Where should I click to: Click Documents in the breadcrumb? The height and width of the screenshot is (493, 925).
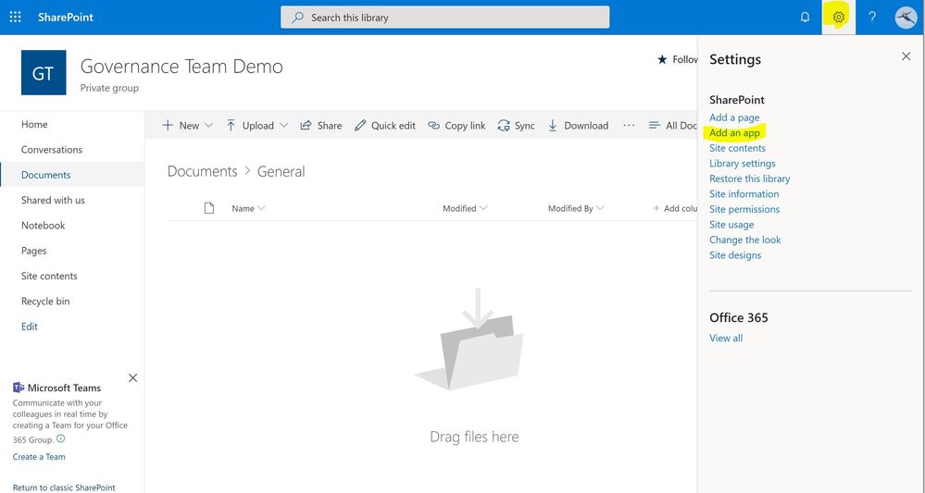(x=203, y=171)
